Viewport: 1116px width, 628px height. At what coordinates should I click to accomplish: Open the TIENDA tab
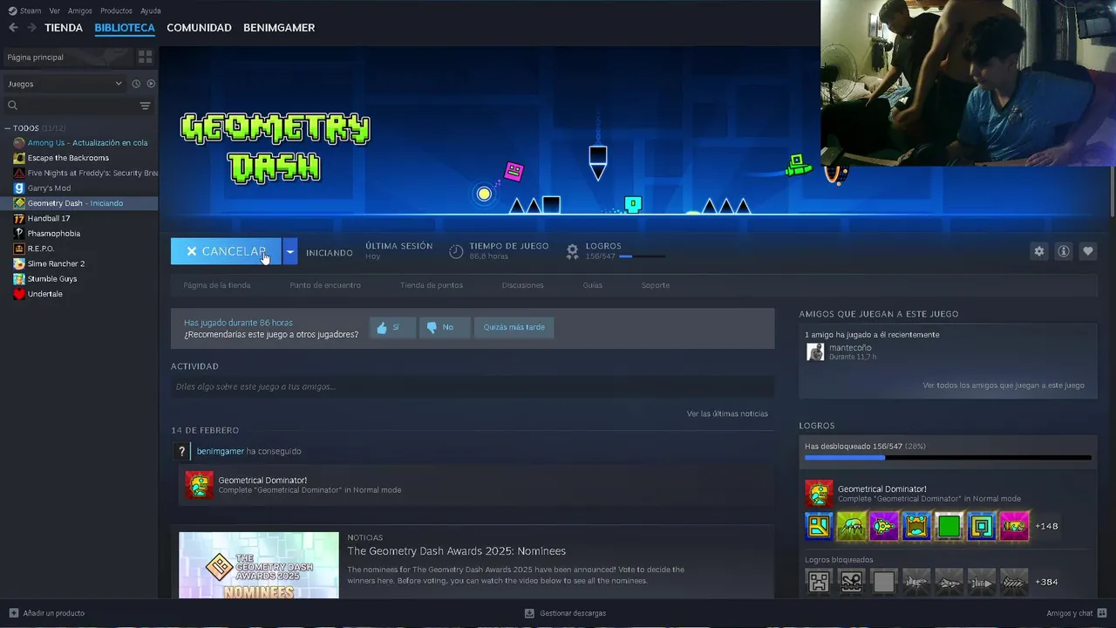click(x=64, y=28)
